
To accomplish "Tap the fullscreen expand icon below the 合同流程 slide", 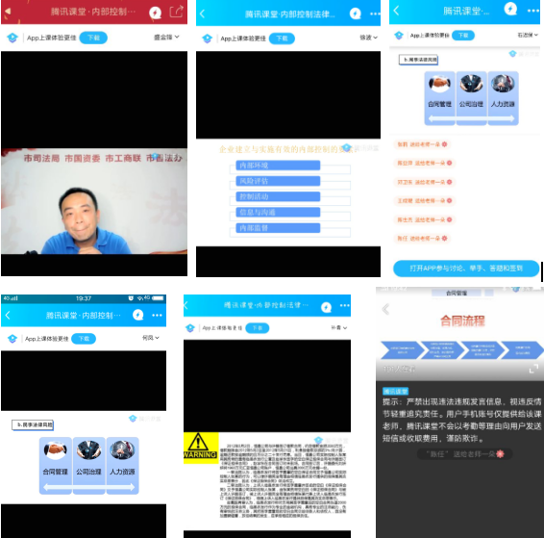I will pyautogui.click(x=533, y=369).
